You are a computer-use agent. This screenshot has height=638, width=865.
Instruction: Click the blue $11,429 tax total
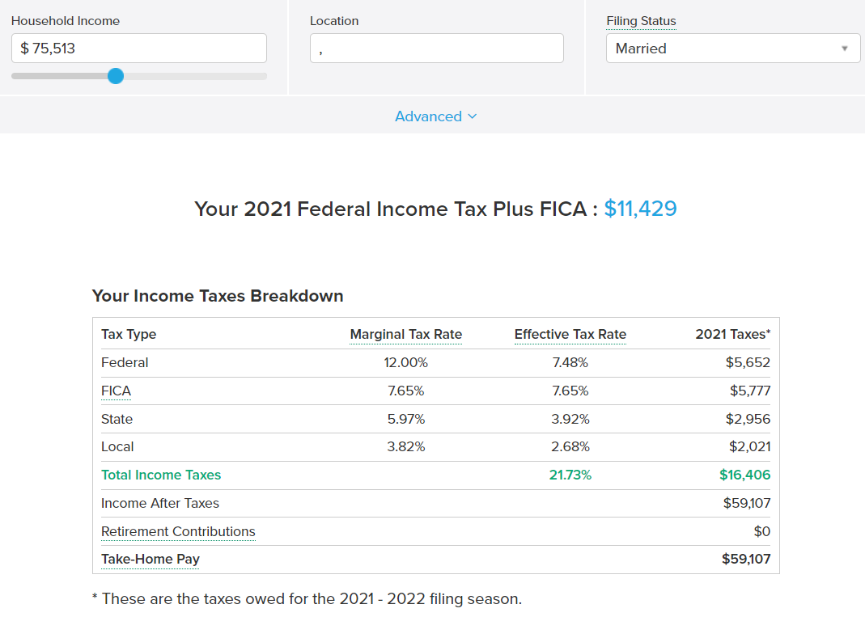[640, 209]
